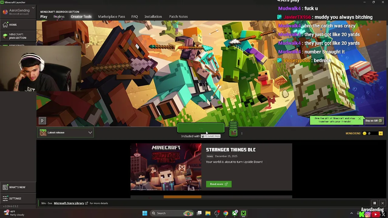Click the taskbar Search box

(x=172, y=213)
